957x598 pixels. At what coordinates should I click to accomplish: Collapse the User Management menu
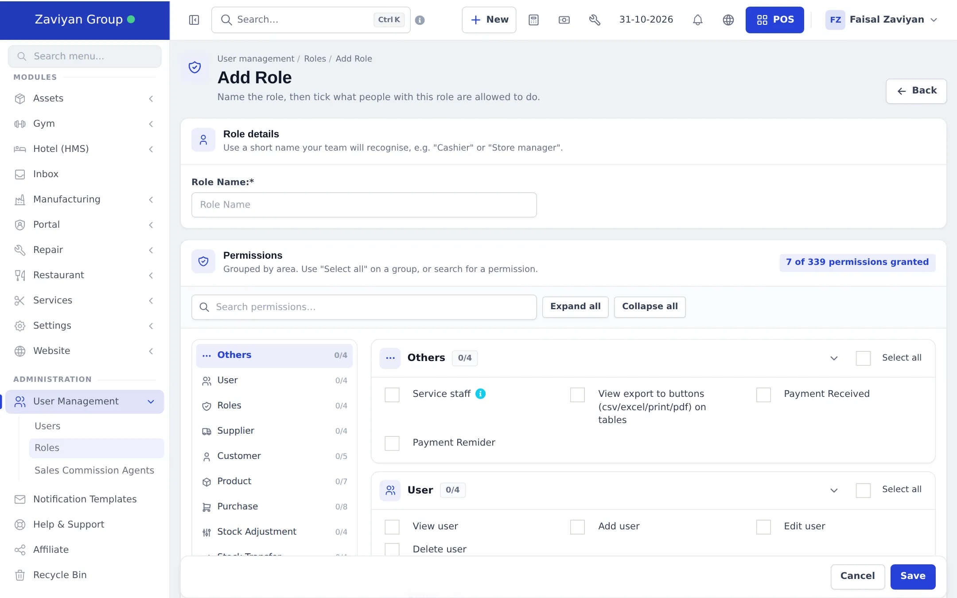(85, 402)
